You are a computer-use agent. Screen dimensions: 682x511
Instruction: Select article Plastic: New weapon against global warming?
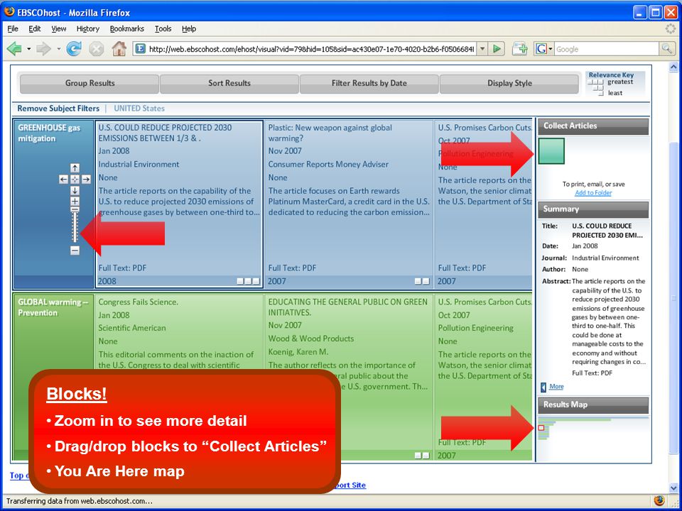(x=330, y=133)
